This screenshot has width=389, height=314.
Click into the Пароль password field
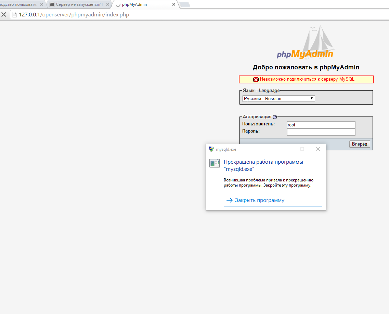[x=321, y=132]
